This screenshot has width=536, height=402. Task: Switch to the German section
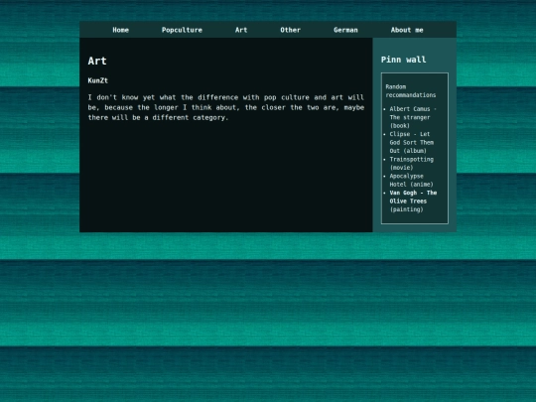345,30
